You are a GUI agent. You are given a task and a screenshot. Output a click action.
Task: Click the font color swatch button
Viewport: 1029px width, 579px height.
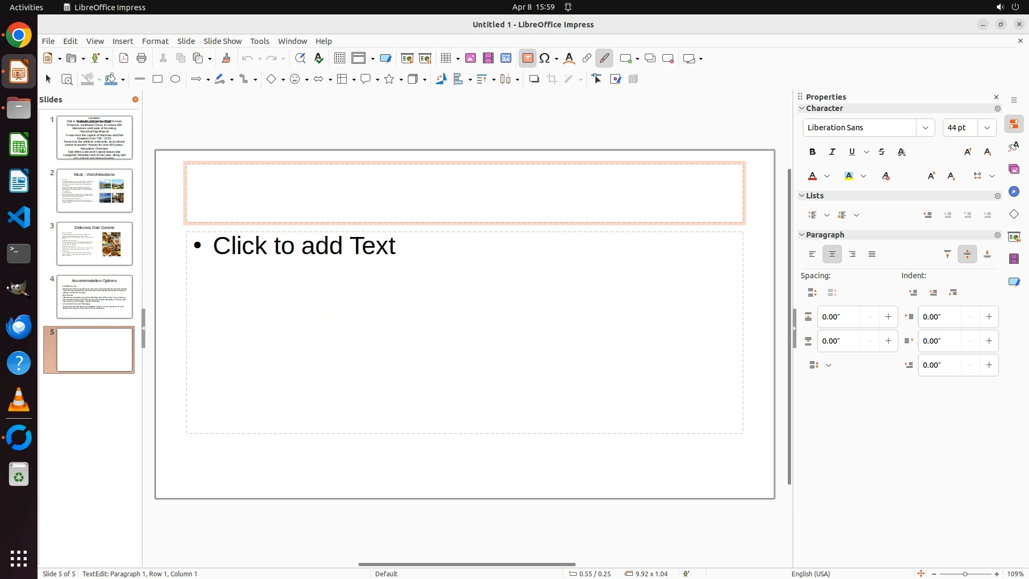[812, 176]
